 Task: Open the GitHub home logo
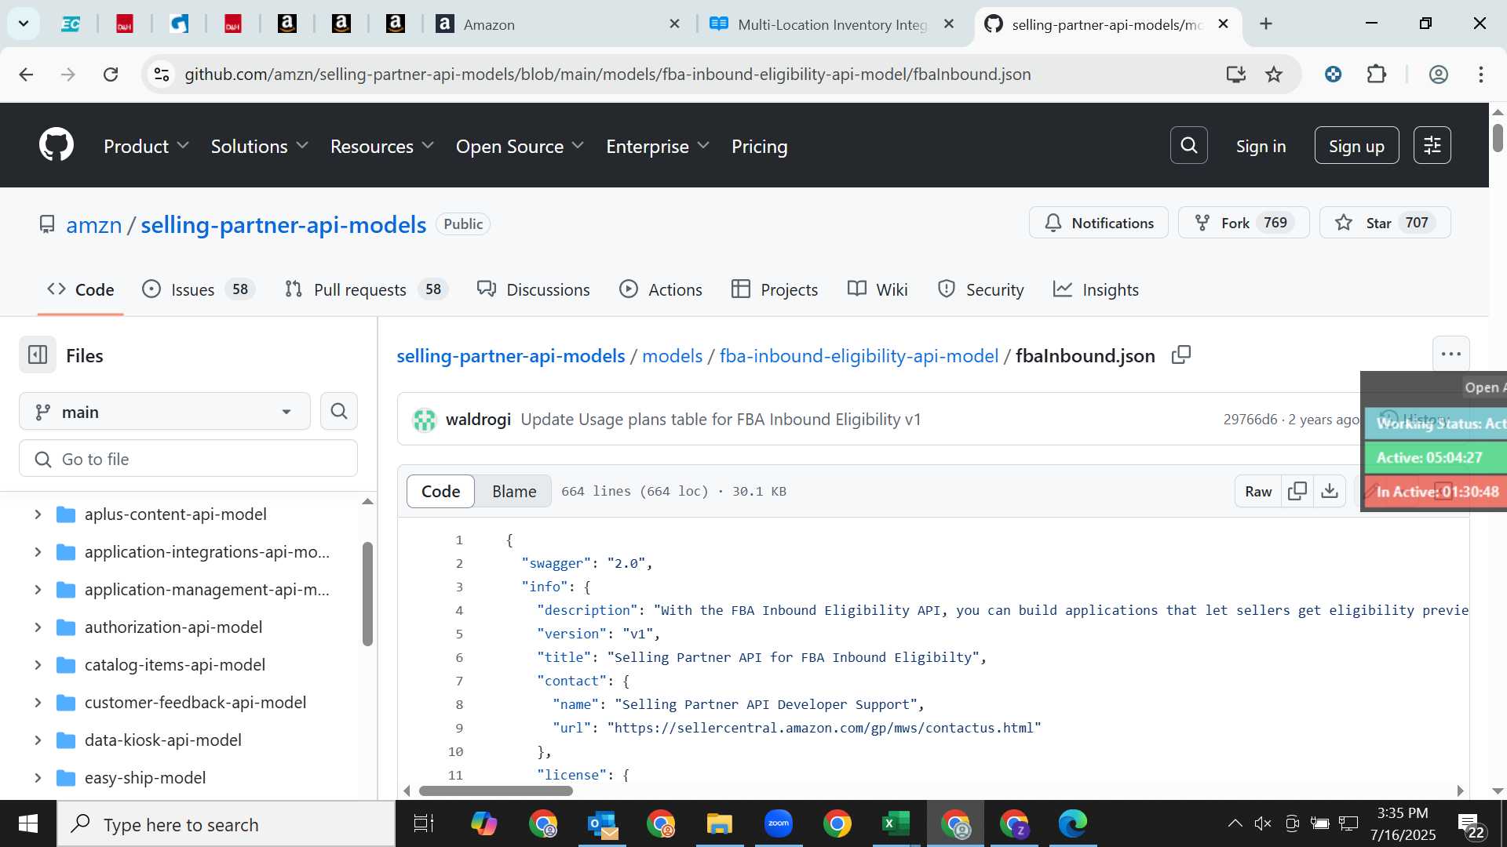(x=57, y=145)
